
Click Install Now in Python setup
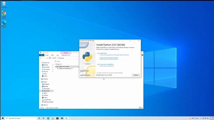[103, 53]
